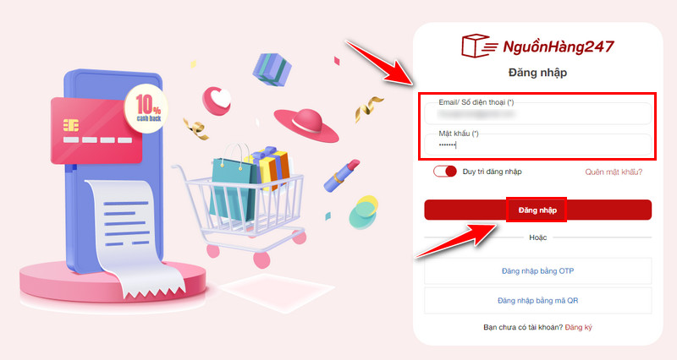677x360 pixels.
Task: Click the pink heart icon
Action: [217, 101]
